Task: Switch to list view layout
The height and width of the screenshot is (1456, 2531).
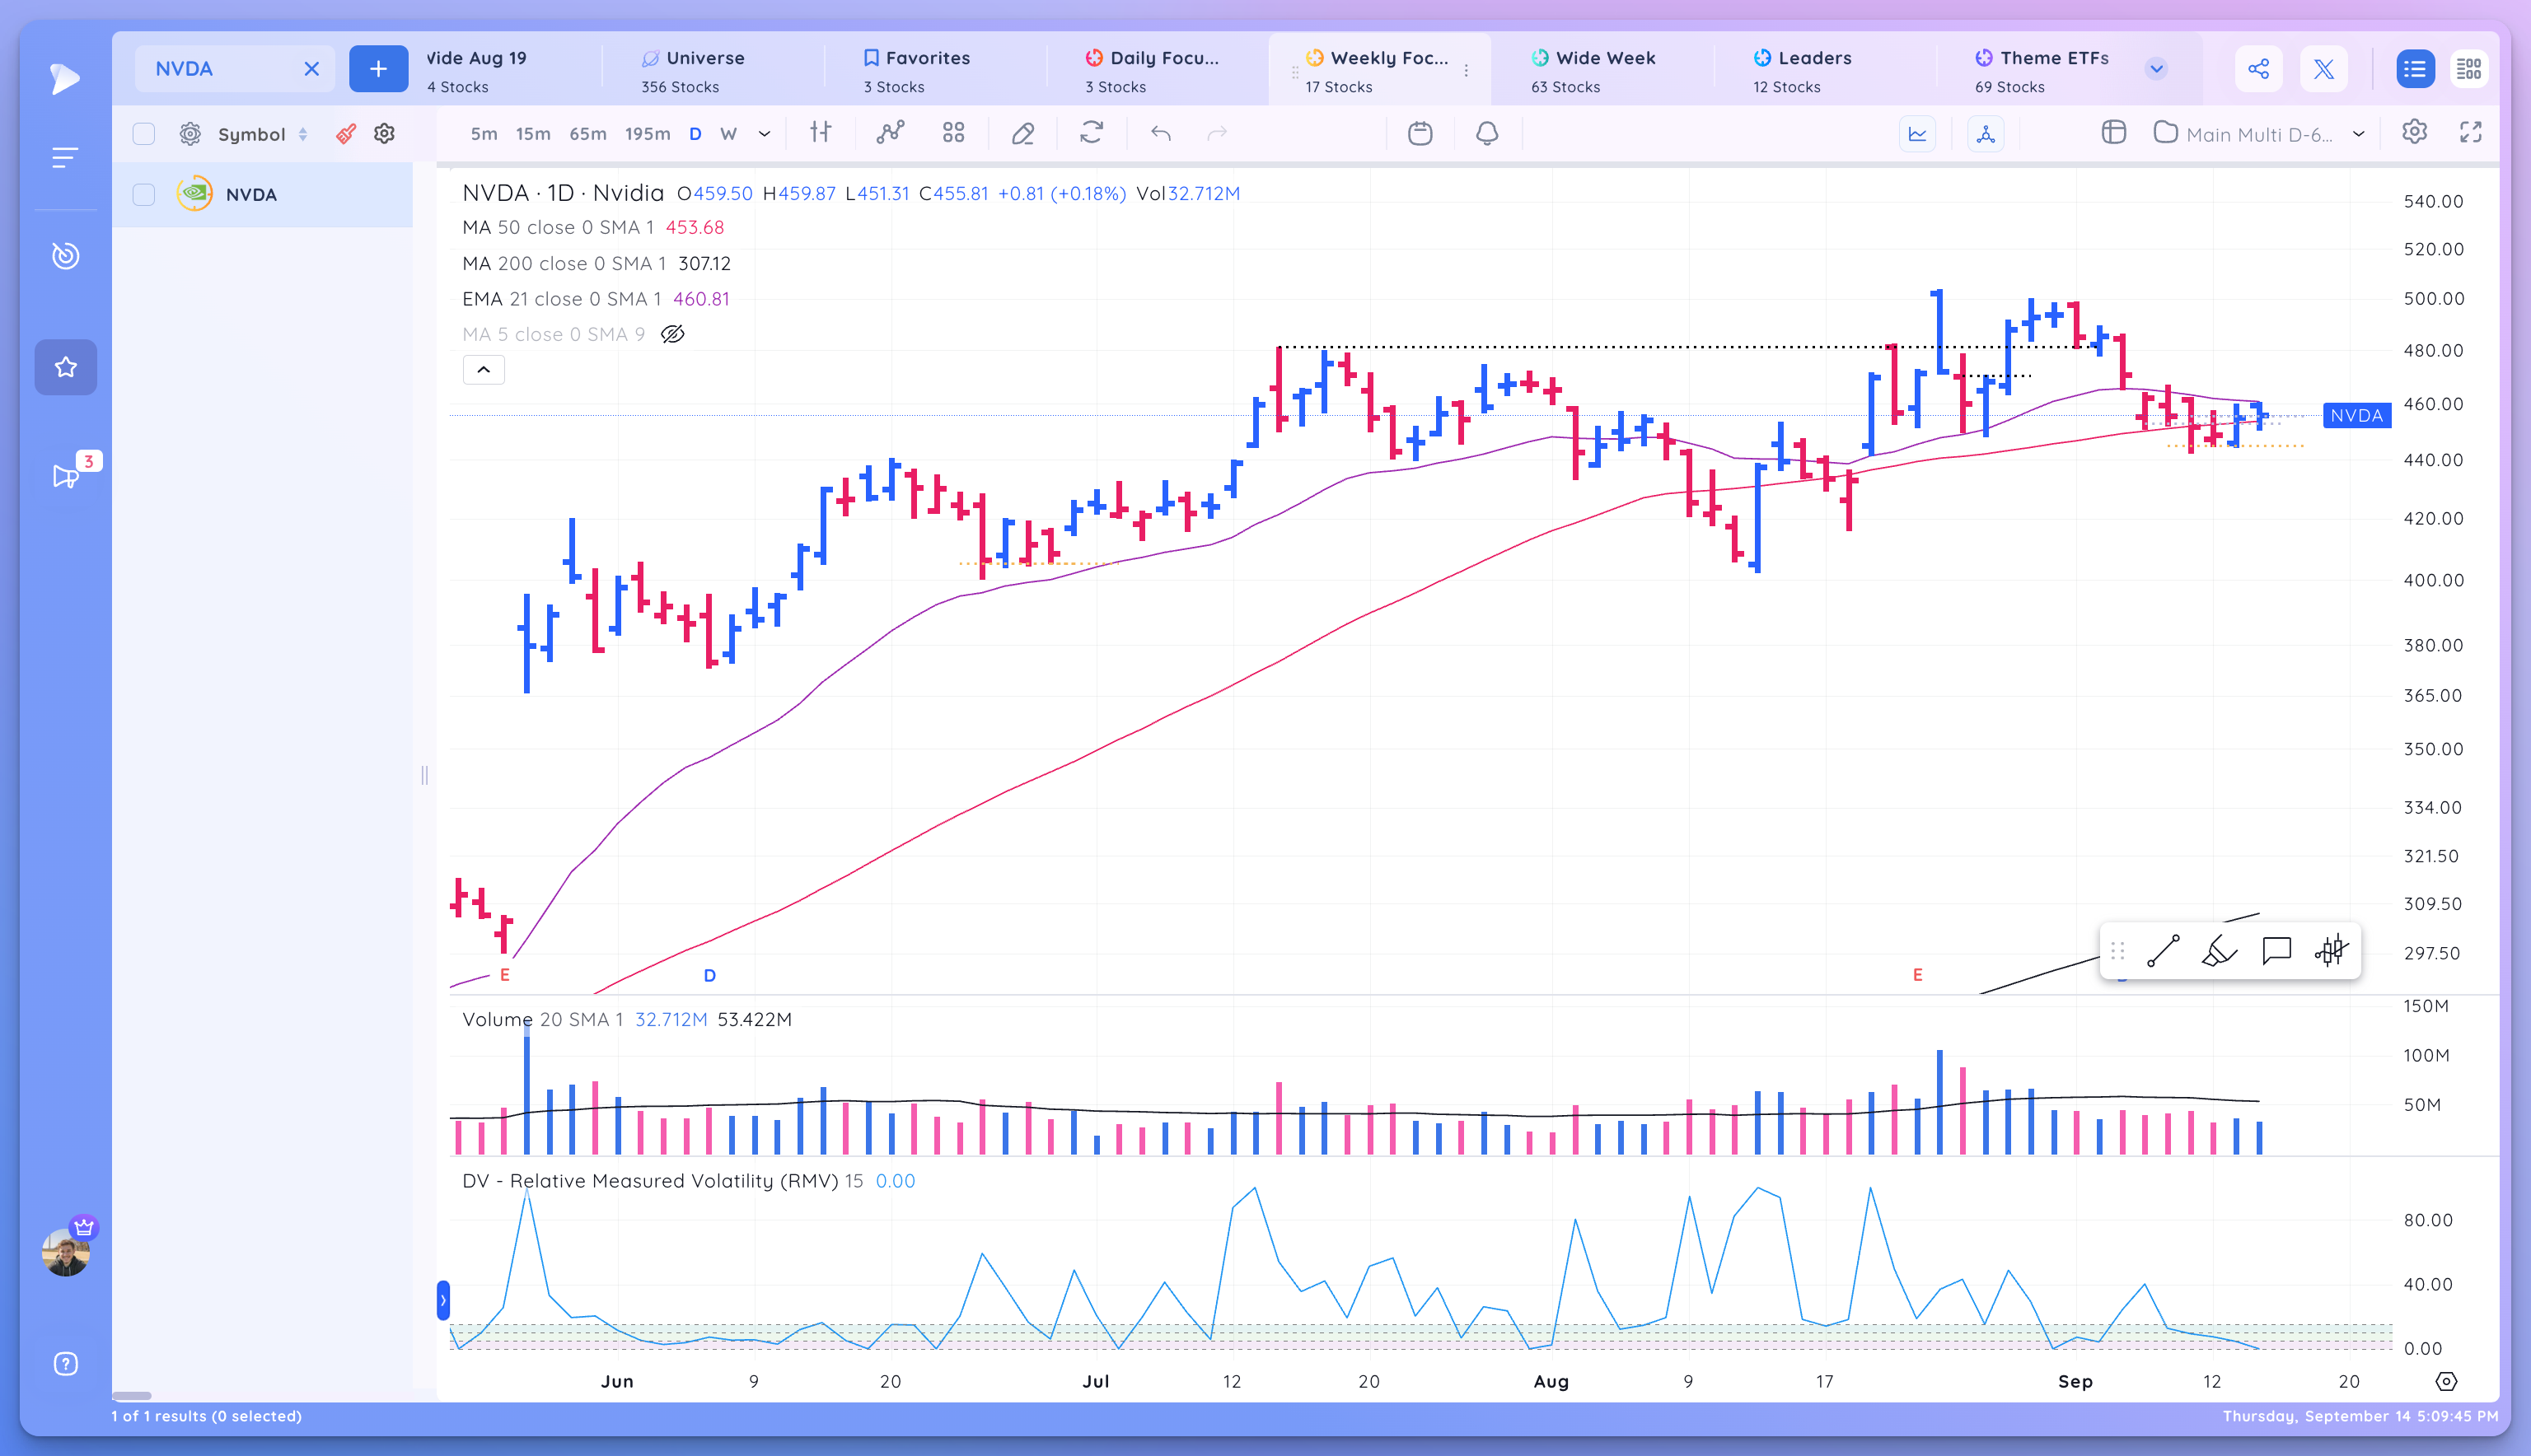Action: coord(2415,69)
